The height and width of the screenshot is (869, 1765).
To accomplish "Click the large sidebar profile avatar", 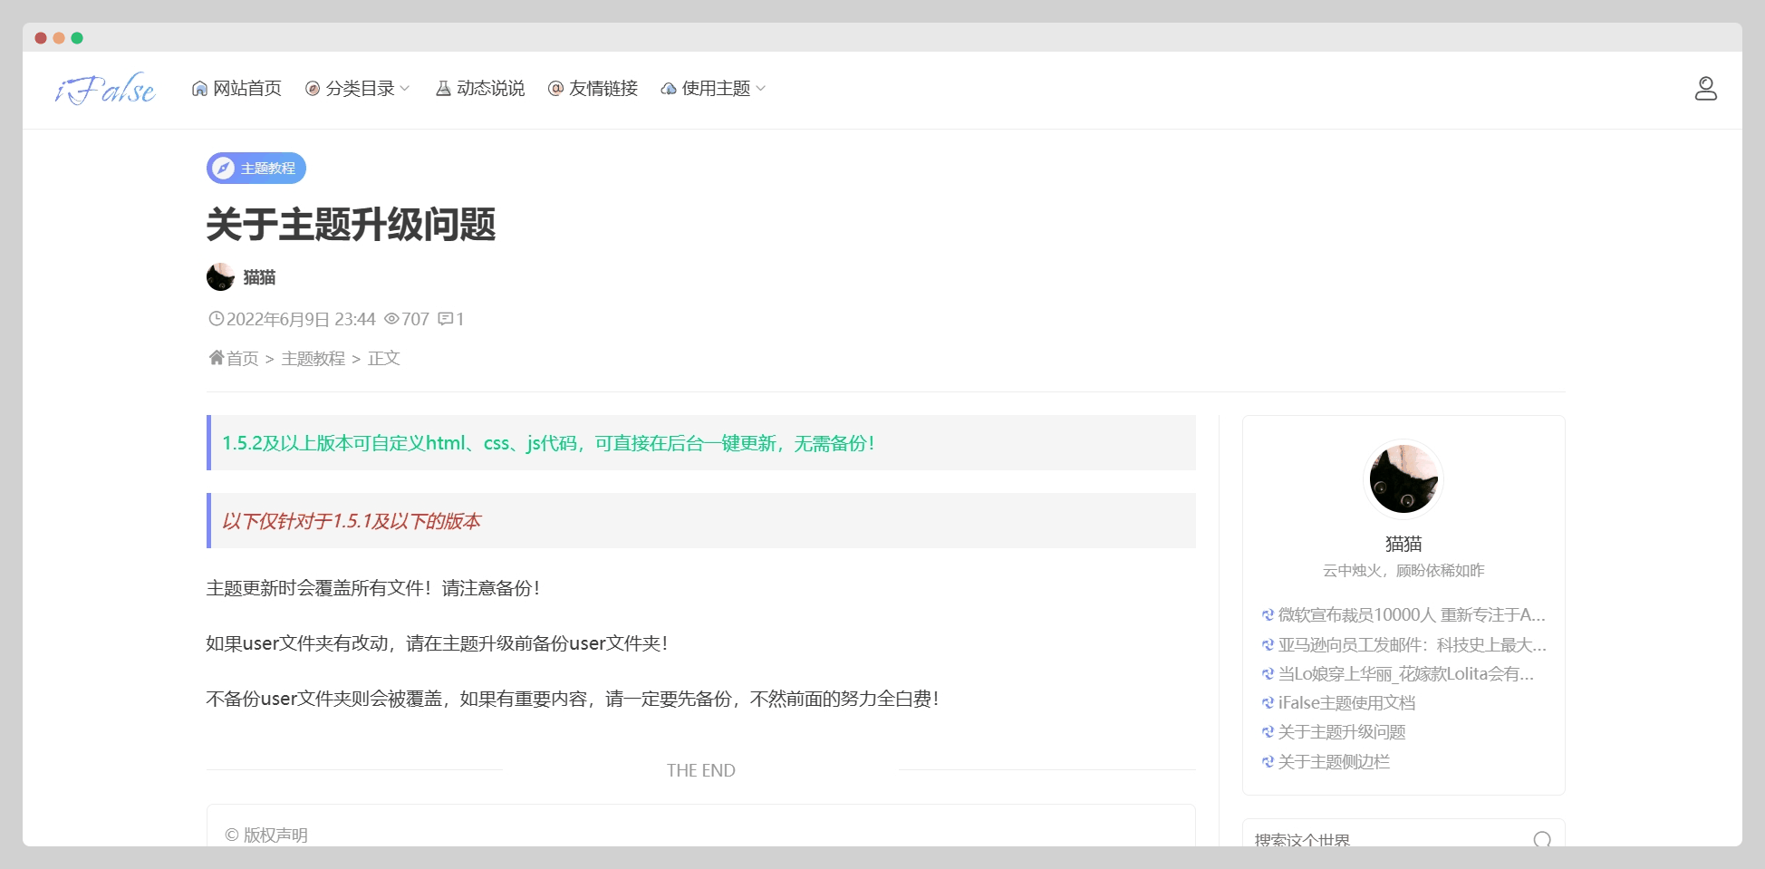I will [x=1403, y=479].
